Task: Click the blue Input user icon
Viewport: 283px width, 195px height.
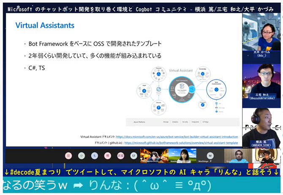Action: click(144, 91)
